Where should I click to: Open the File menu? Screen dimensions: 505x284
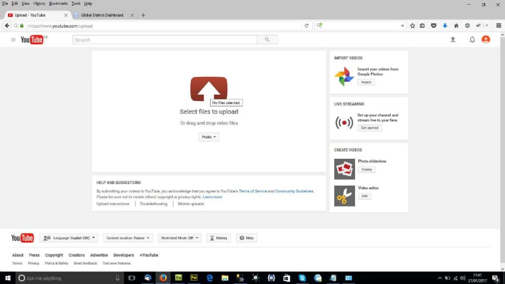click(5, 4)
